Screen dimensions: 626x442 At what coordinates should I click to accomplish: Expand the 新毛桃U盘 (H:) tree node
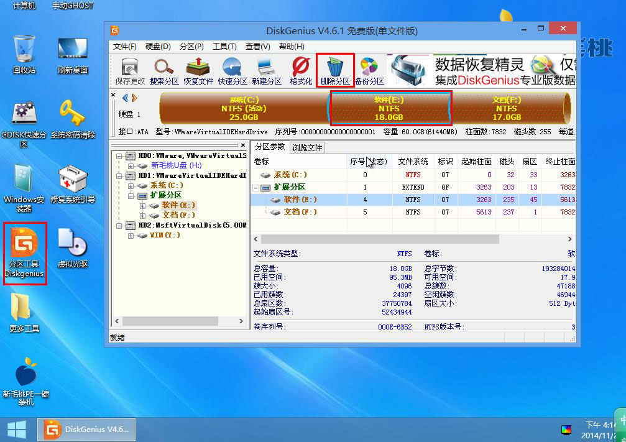click(x=131, y=166)
